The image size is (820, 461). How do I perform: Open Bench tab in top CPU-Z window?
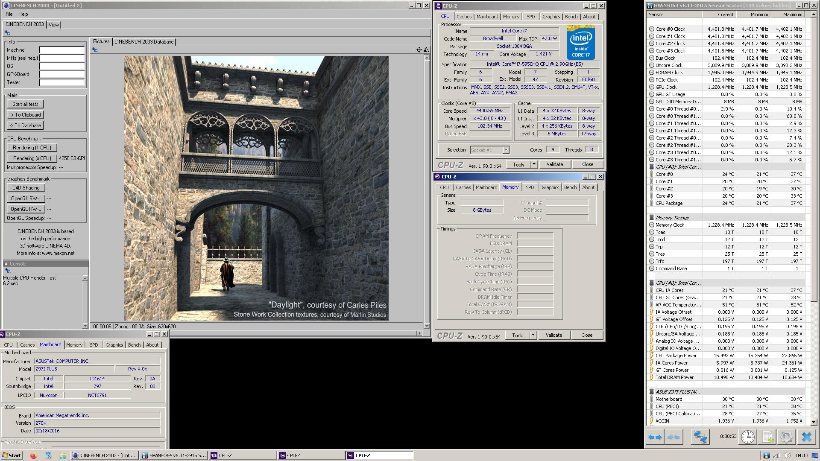click(x=571, y=17)
